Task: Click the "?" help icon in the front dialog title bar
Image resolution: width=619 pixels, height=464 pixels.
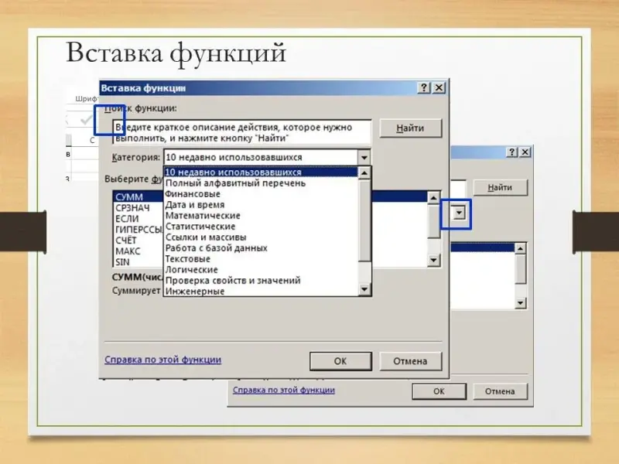Action: click(x=424, y=88)
